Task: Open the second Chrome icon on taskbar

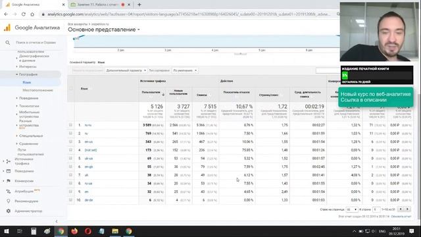Action: [x=129, y=231]
